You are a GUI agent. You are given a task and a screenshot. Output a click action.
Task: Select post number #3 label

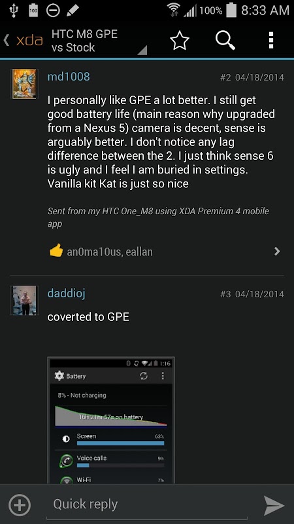pos(225,294)
